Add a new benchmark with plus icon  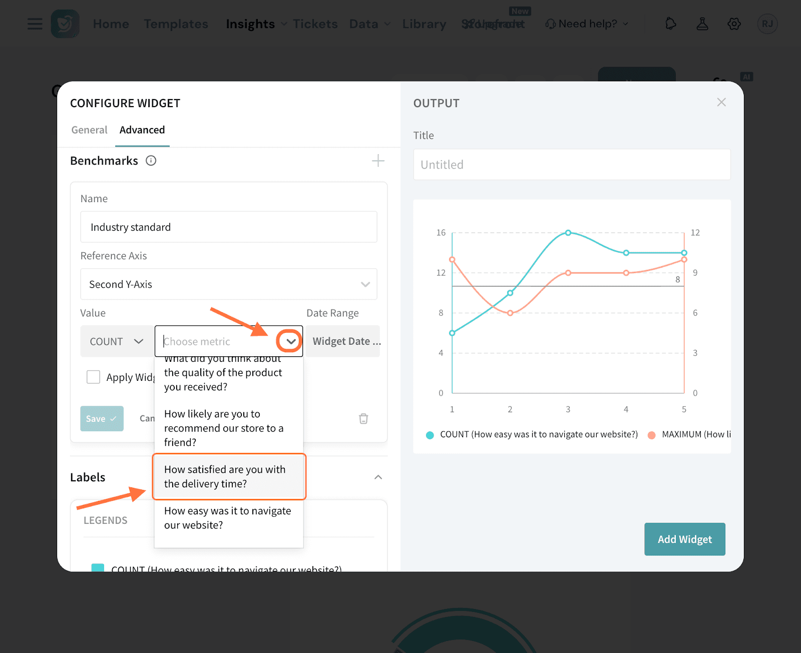tap(378, 161)
